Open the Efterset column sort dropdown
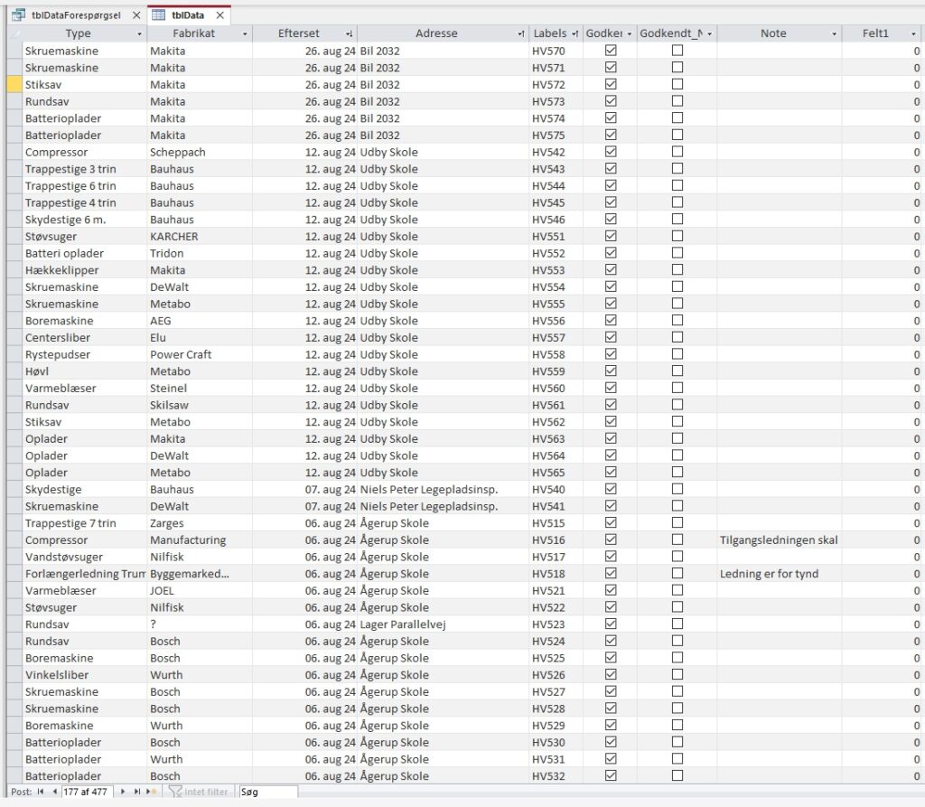Screen dimensions: 925x807 (350, 34)
